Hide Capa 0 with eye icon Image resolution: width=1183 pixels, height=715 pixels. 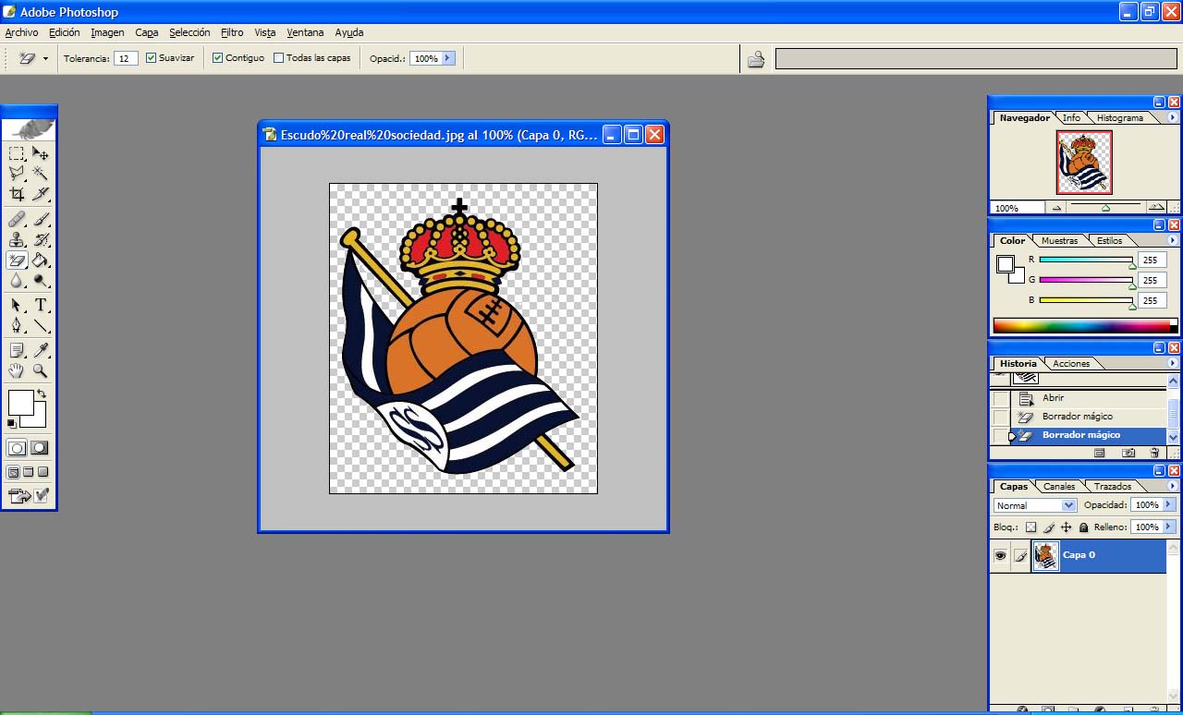[1000, 555]
